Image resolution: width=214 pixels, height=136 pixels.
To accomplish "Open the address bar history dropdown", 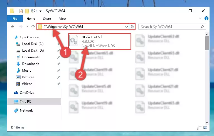I will (127, 27).
